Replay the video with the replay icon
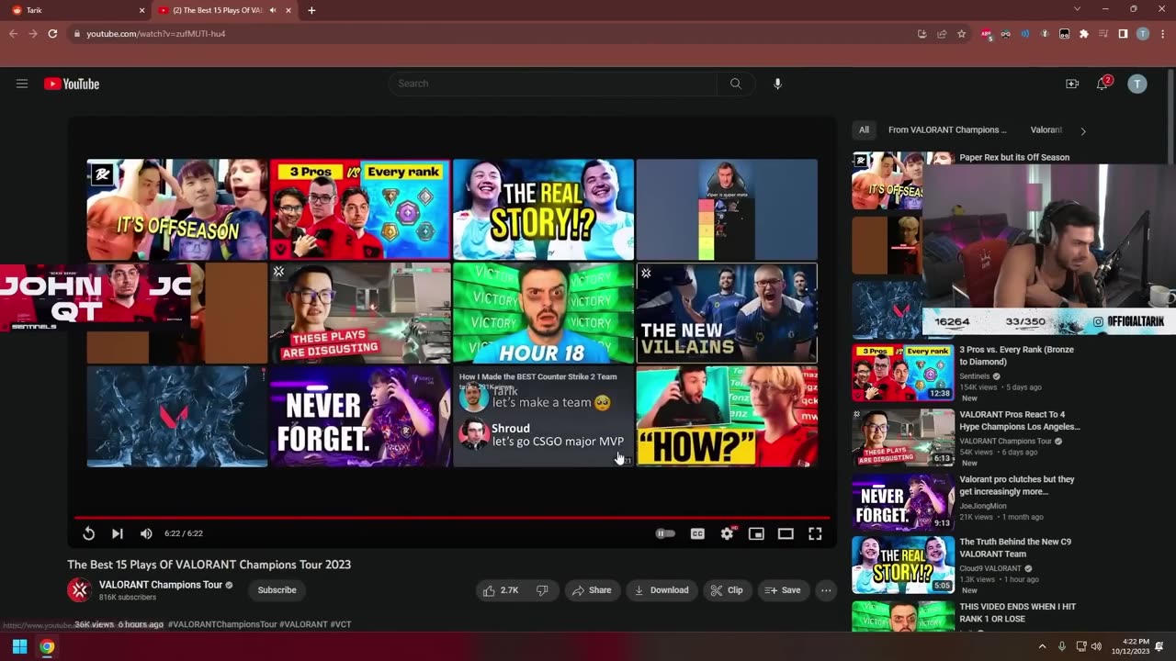 (x=88, y=533)
